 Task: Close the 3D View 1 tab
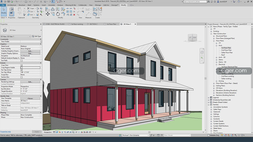[135, 24]
